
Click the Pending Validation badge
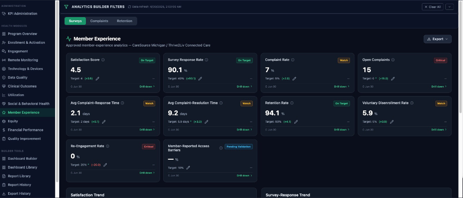click(x=239, y=147)
